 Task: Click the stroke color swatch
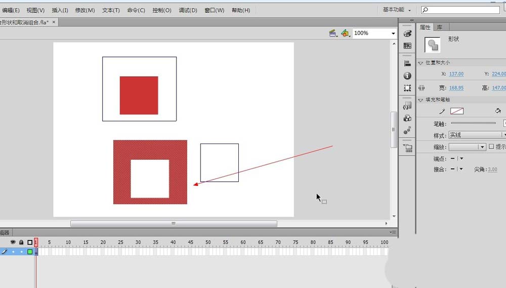coord(457,111)
